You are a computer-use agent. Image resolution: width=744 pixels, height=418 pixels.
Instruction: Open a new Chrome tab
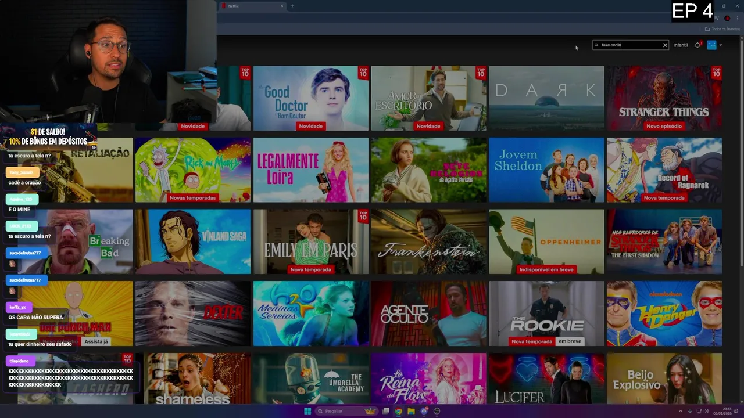292,6
